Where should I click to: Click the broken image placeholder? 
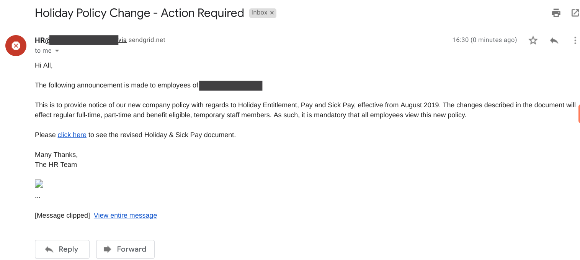39,184
